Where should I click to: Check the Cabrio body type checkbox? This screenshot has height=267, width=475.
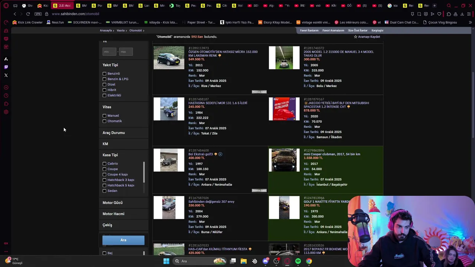click(104, 164)
